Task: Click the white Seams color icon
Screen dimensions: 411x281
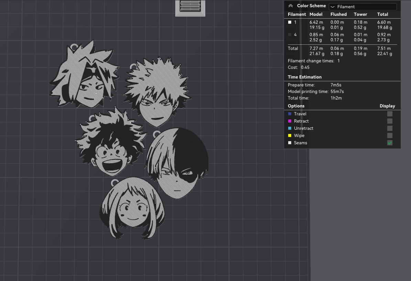Action: 290,143
